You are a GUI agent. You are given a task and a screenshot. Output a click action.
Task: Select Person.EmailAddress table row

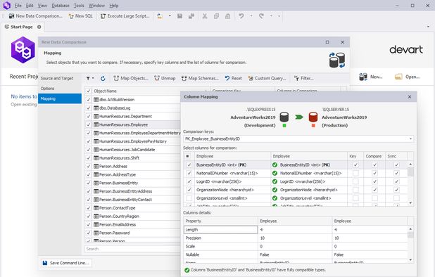coord(132,225)
